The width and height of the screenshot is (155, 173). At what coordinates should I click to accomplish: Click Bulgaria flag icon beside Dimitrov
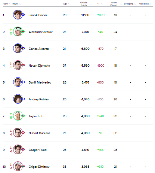point(23,166)
